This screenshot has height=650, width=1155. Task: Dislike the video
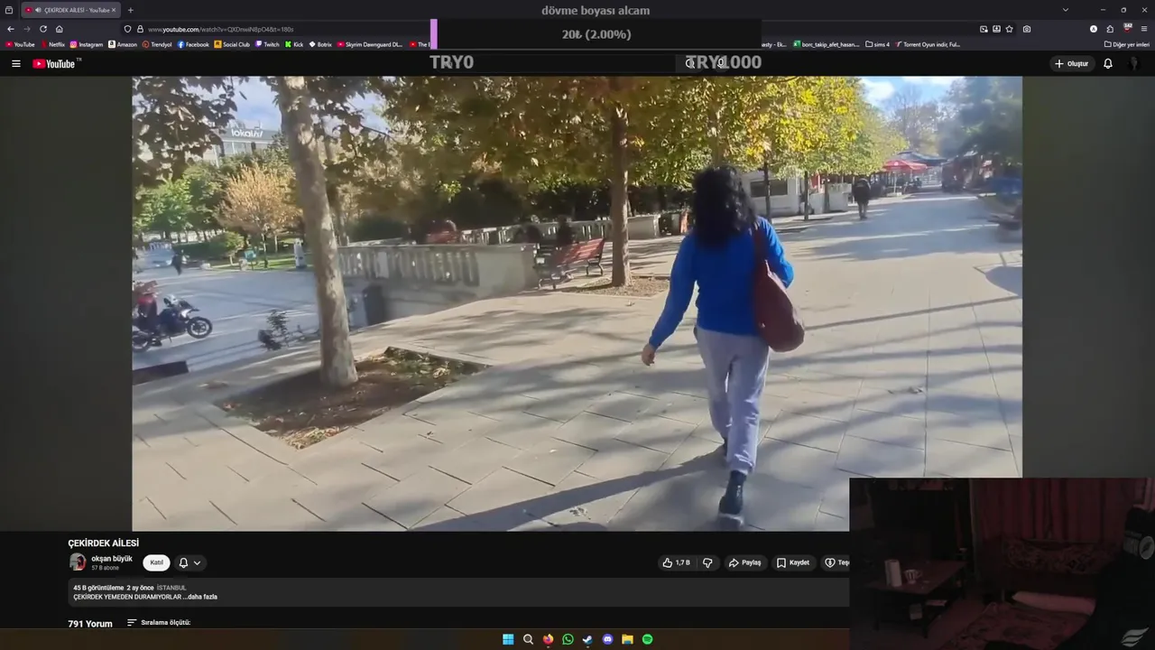(707, 562)
